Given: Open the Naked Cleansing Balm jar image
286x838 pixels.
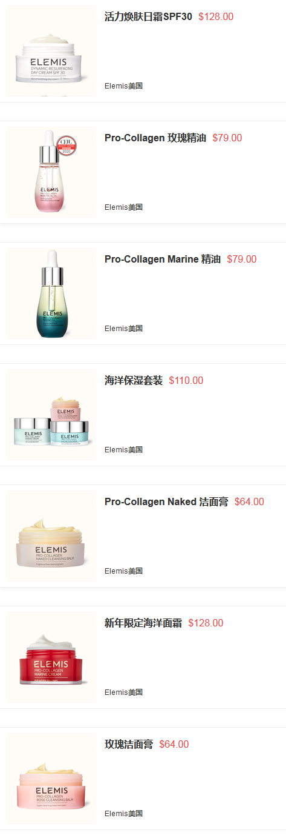Looking at the screenshot, I should pos(51,536).
